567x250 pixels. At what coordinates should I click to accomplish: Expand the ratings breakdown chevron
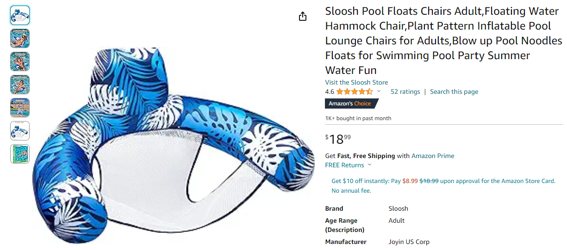[379, 91]
